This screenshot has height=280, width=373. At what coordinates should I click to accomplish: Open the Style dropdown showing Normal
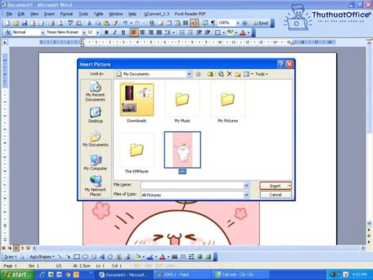[x=42, y=32]
